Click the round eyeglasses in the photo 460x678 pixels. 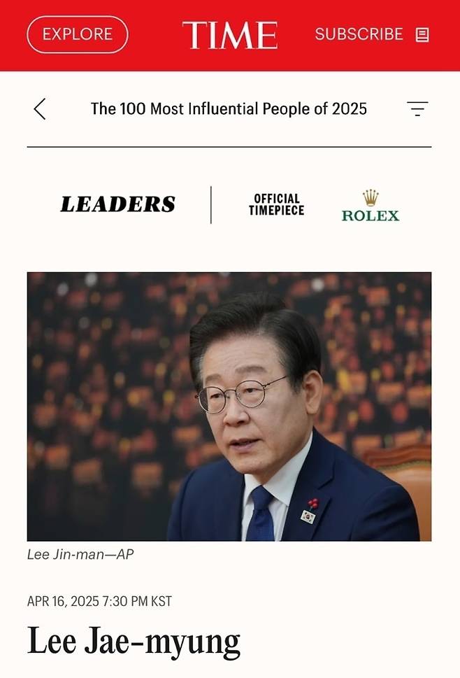[x=240, y=395]
